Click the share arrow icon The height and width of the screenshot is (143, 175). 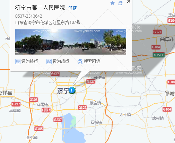click(x=121, y=3)
